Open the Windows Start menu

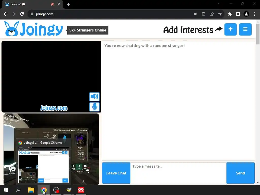(6, 190)
